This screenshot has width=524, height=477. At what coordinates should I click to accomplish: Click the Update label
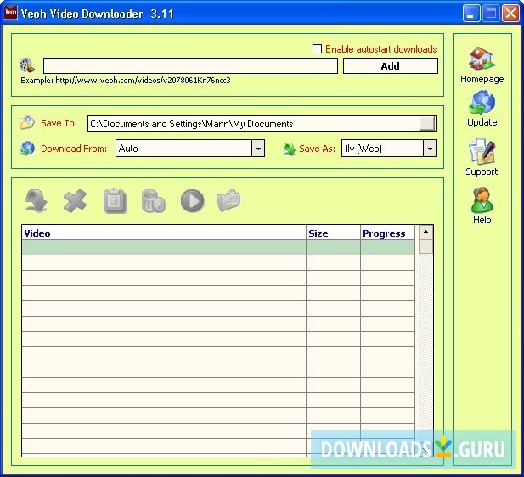[x=482, y=122]
